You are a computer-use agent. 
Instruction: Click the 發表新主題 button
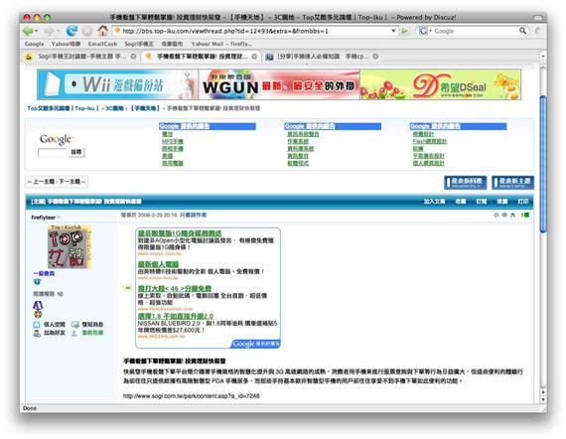pos(512,183)
